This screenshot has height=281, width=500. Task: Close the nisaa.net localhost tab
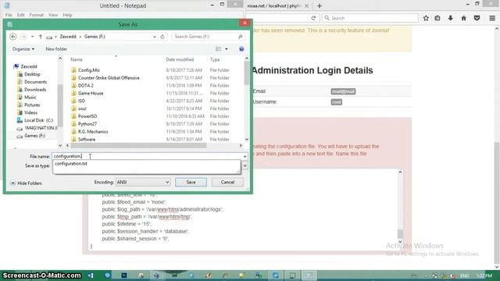point(306,5)
